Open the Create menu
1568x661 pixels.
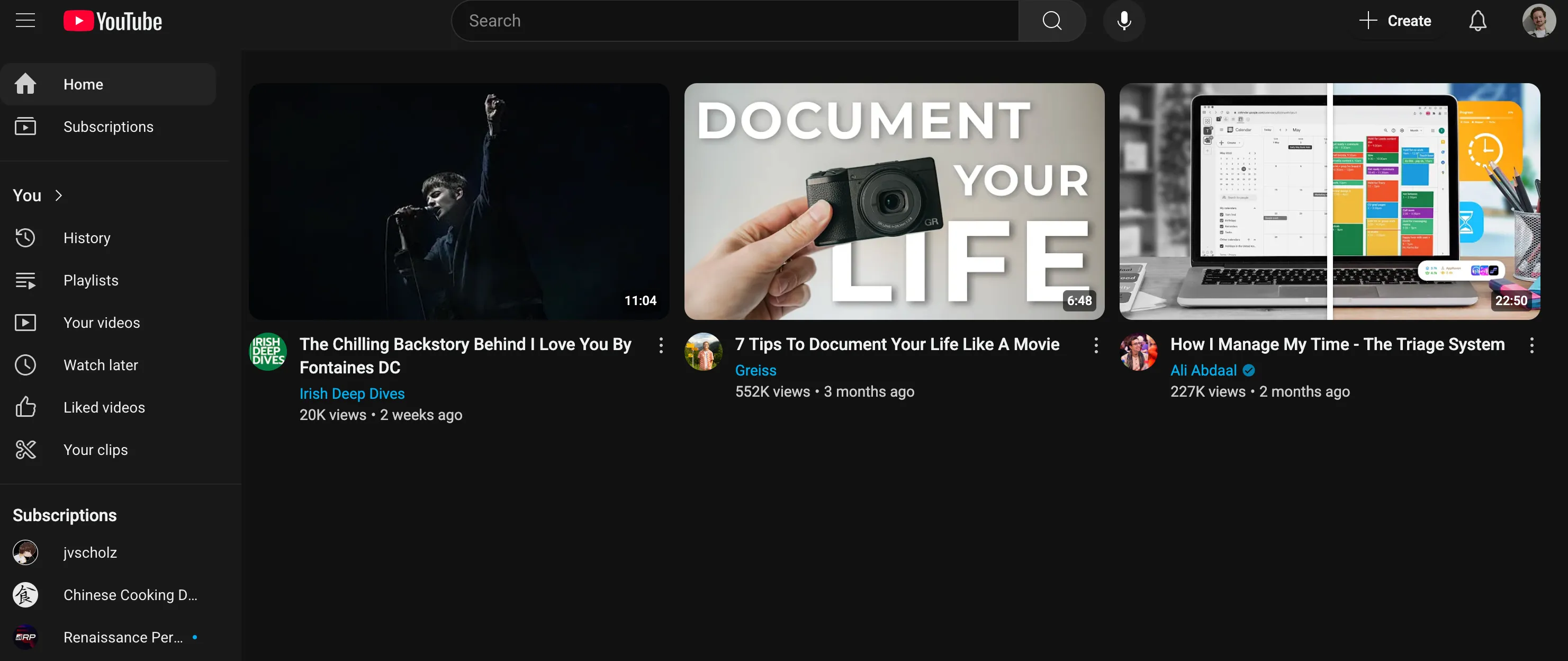[x=1396, y=20]
